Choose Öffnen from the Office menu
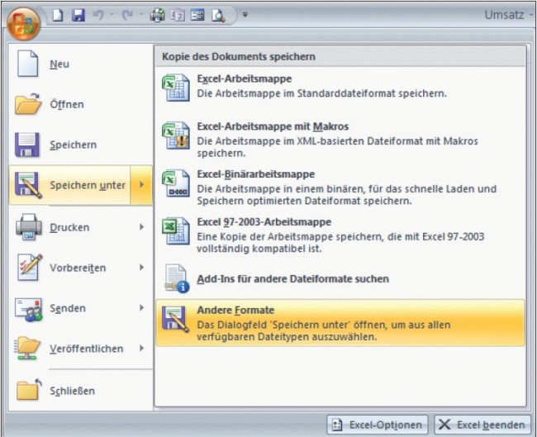The image size is (537, 437). pyautogui.click(x=81, y=104)
